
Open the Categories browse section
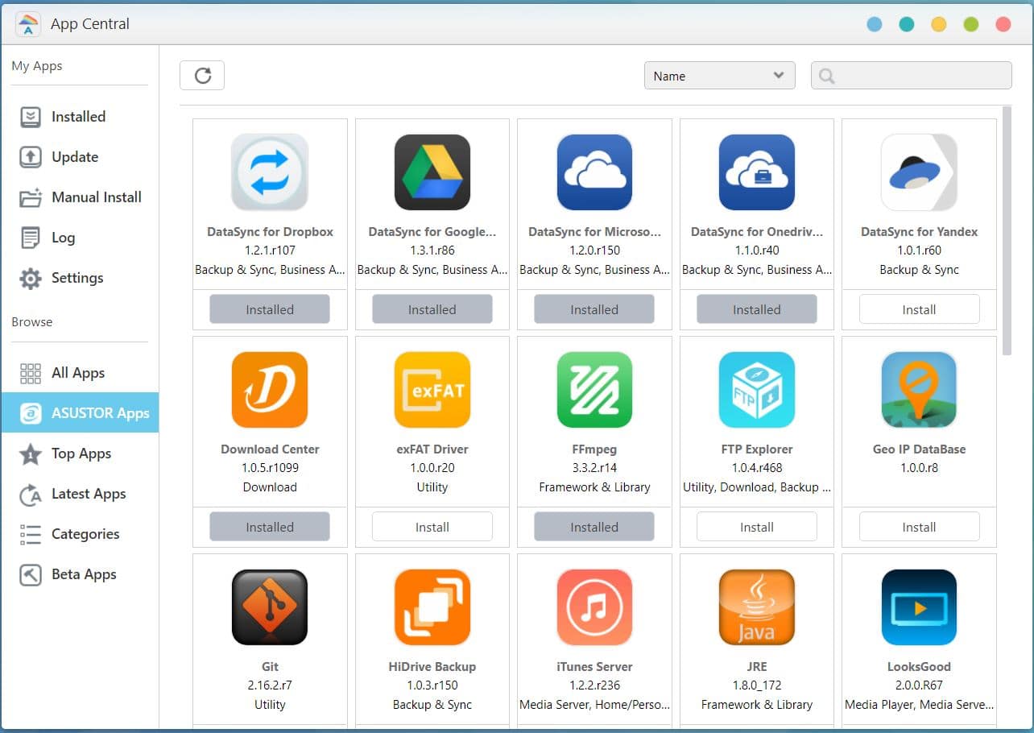85,534
